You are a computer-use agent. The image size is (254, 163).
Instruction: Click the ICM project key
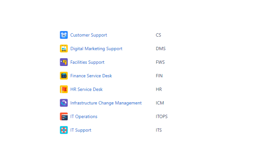(160, 103)
